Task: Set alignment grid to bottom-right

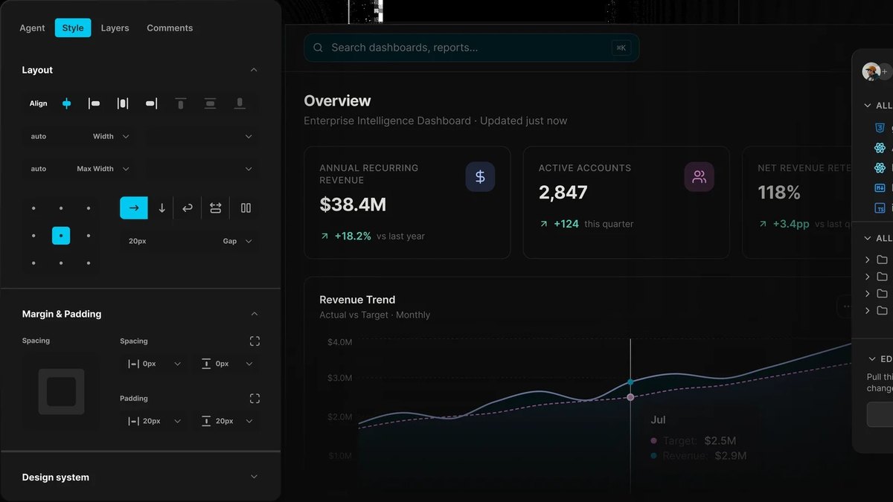Action: coord(89,263)
